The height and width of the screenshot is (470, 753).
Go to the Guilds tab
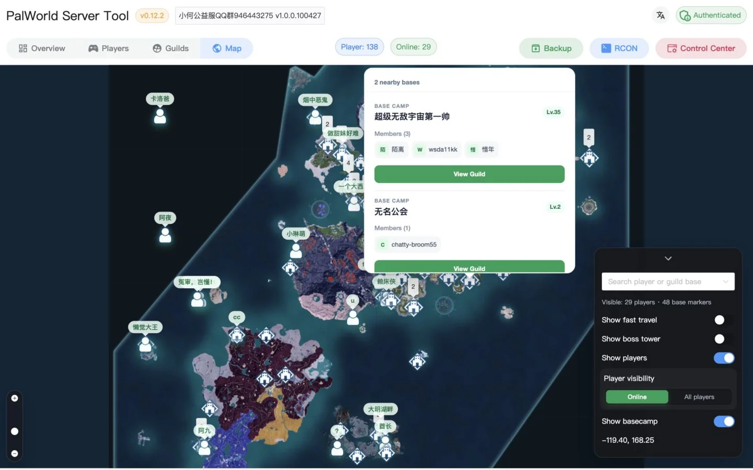coord(170,49)
